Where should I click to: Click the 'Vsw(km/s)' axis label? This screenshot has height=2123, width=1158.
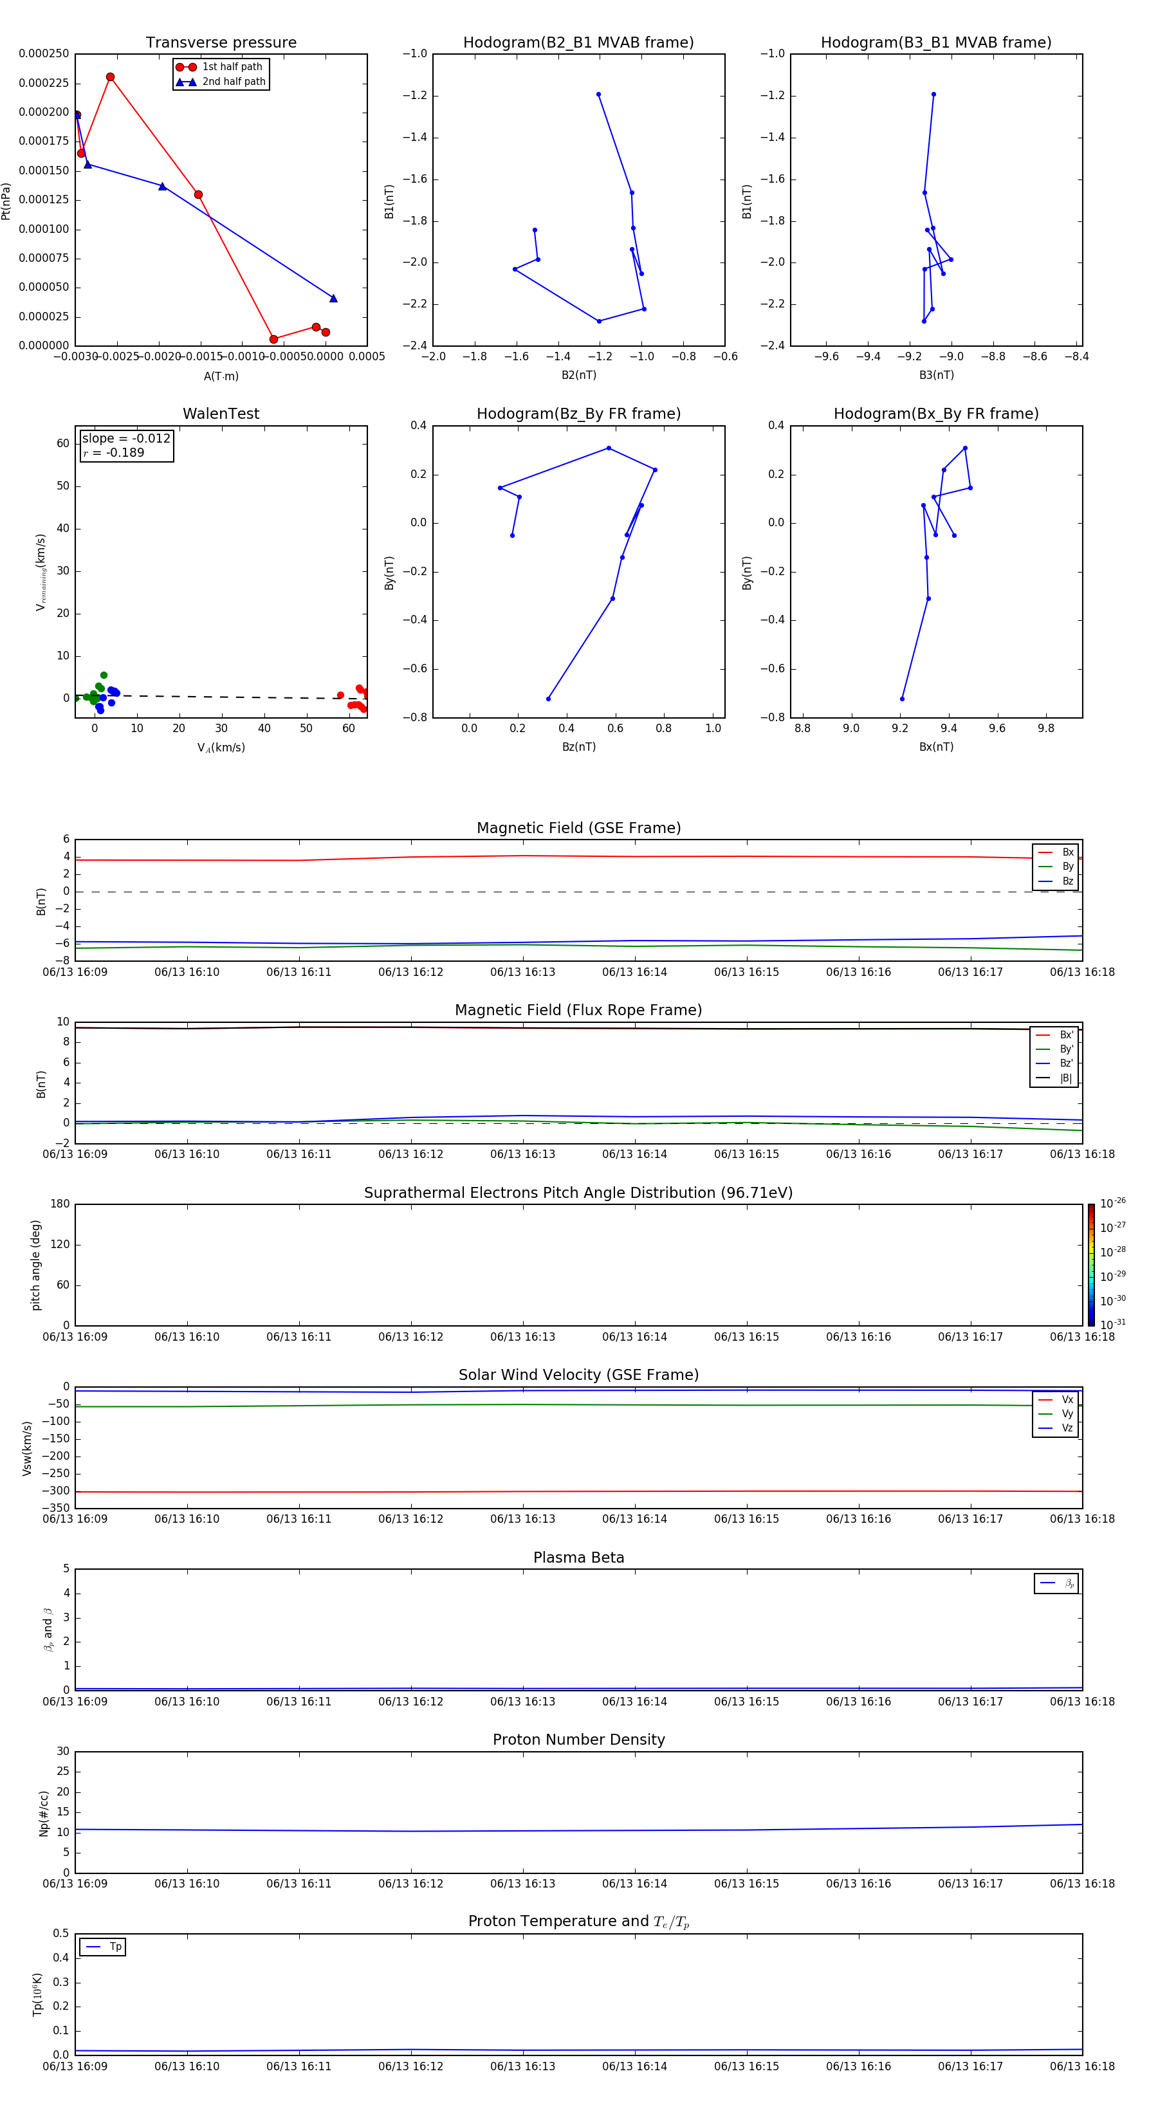click(x=27, y=1448)
